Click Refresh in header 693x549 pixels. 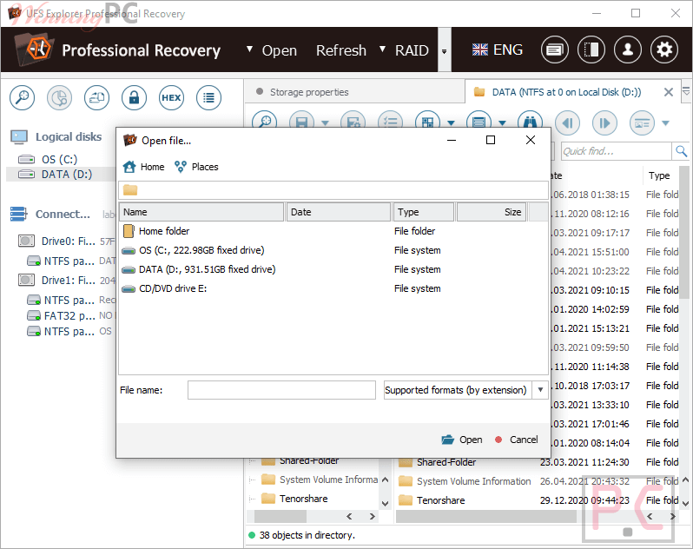(340, 50)
